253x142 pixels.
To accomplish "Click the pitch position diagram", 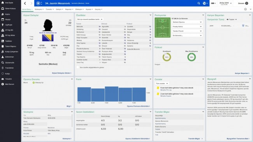I will [x=162, y=28].
